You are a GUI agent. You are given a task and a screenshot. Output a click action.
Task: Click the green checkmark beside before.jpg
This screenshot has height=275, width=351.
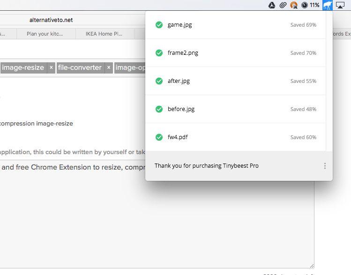[159, 109]
